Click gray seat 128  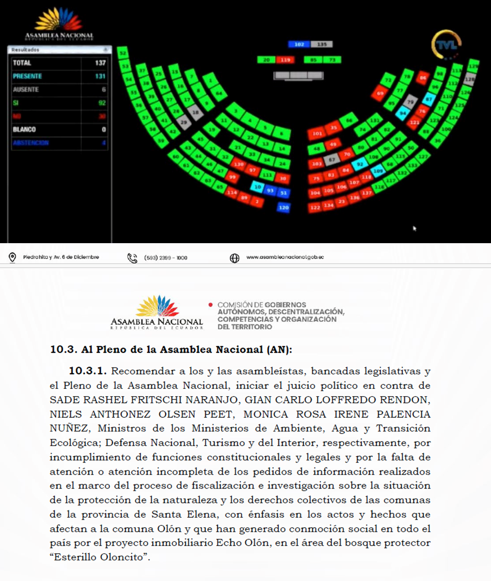click(469, 79)
